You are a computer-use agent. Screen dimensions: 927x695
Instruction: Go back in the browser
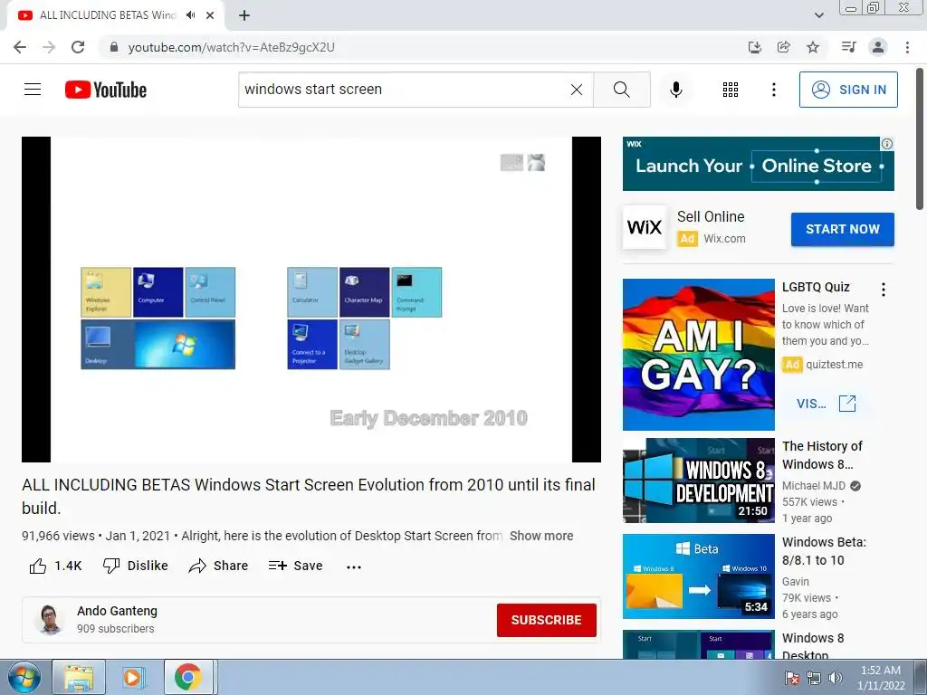coord(20,47)
